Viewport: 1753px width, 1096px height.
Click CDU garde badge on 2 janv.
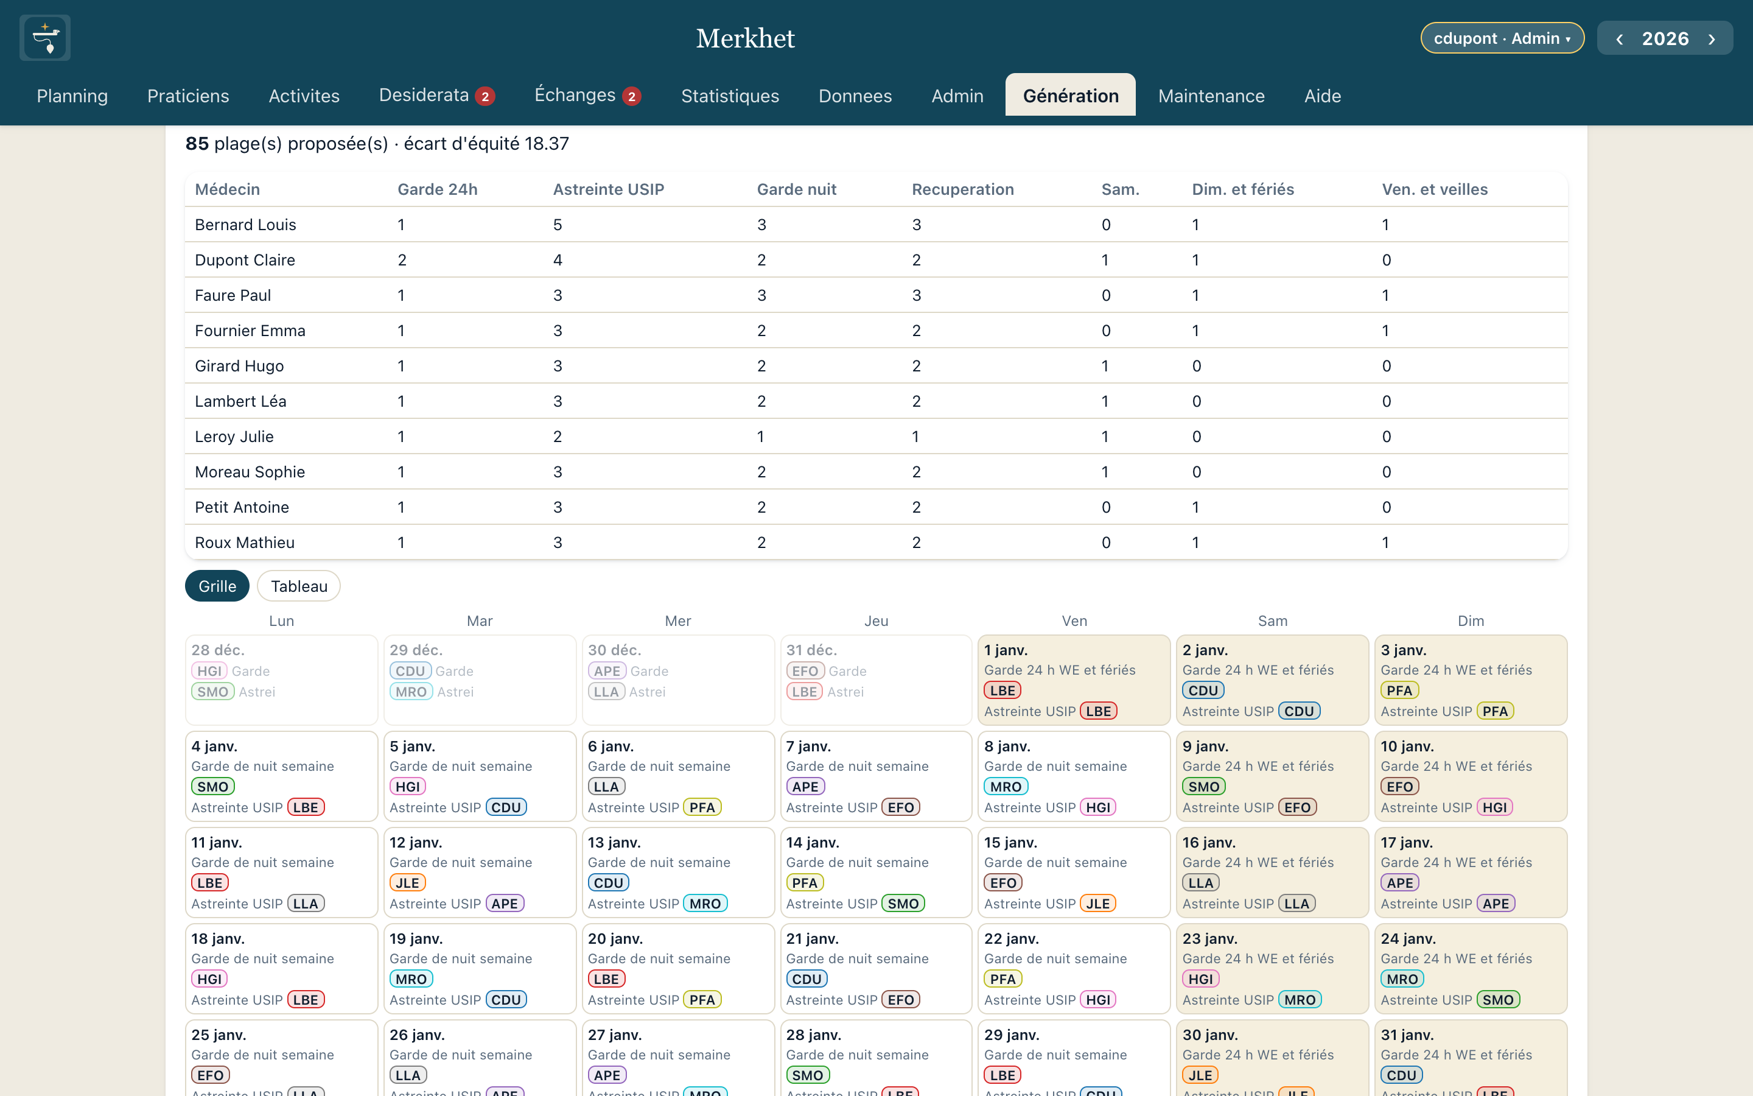click(1203, 691)
